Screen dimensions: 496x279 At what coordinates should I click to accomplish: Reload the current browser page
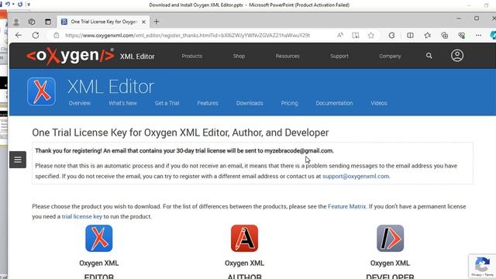pos(36,35)
